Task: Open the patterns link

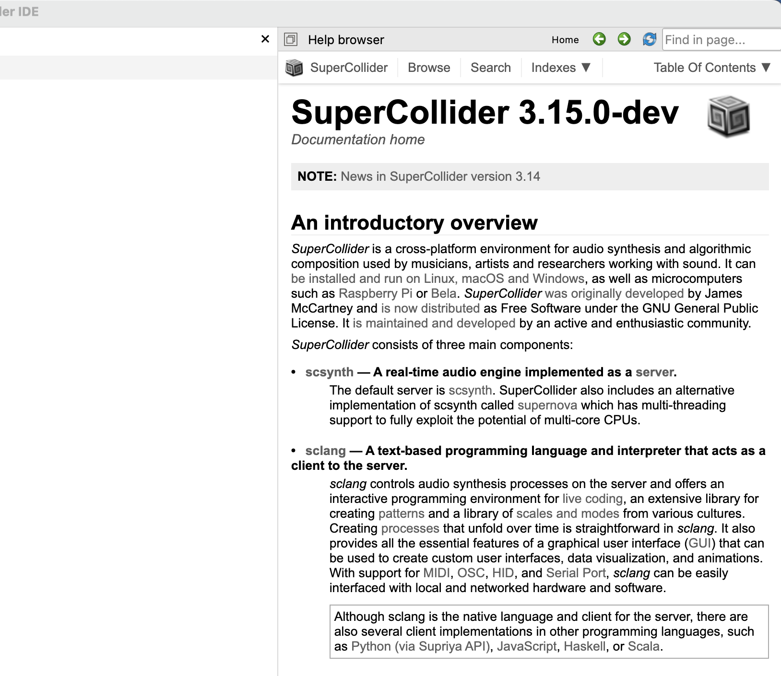Action: tap(402, 513)
